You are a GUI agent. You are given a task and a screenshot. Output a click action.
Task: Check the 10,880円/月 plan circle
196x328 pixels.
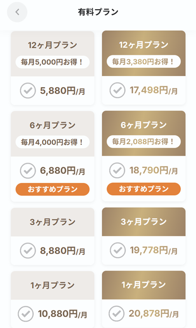pyautogui.click(x=26, y=314)
